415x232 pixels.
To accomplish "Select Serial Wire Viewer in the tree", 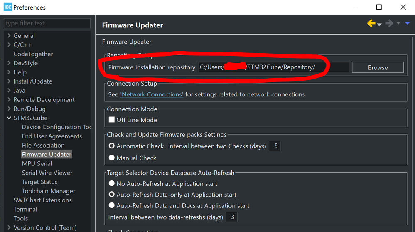I will pyautogui.click(x=47, y=173).
